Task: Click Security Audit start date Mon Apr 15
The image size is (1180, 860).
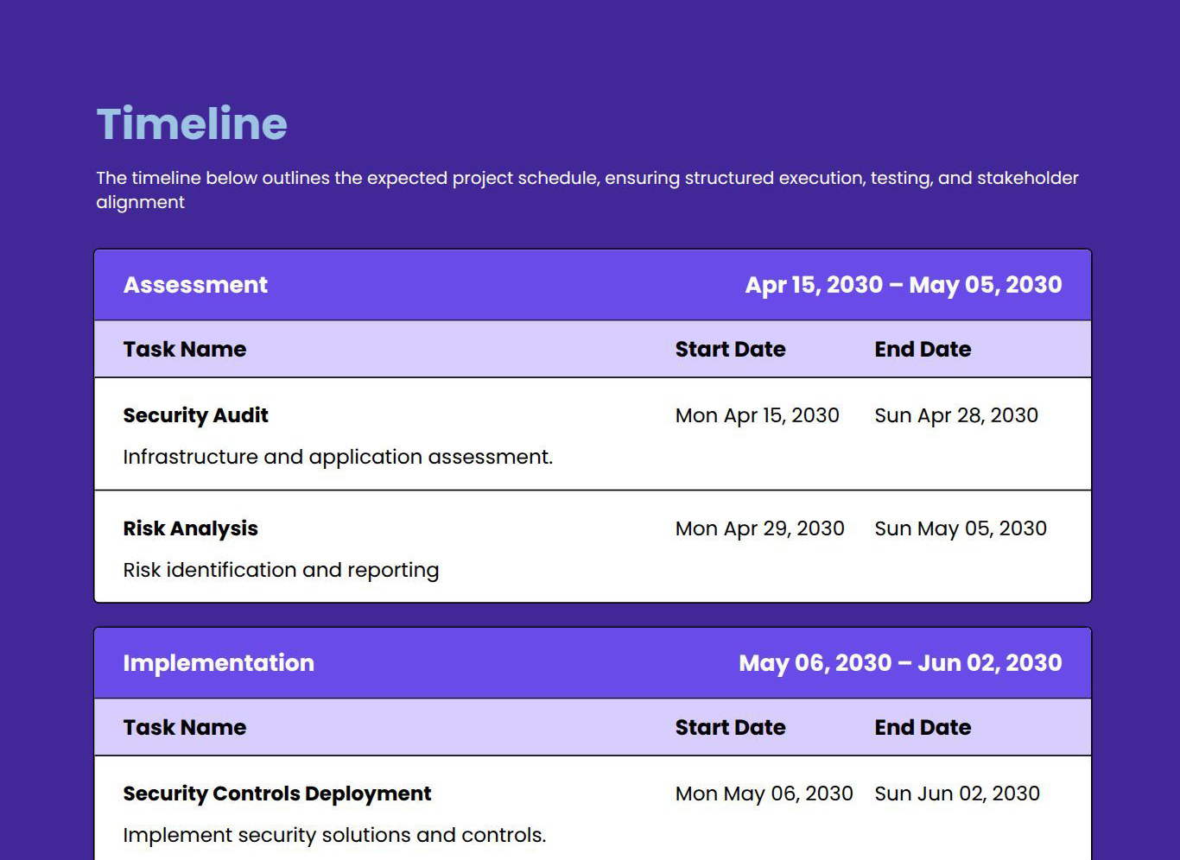Action: (757, 415)
